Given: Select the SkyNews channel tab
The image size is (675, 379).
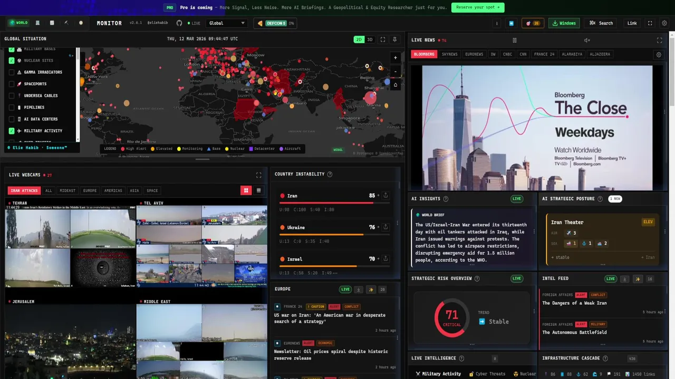Looking at the screenshot, I should tap(450, 54).
